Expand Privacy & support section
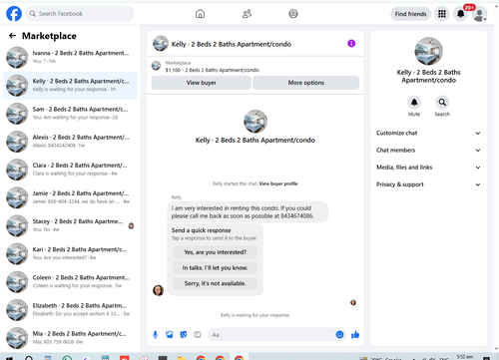The image size is (499, 360). 428,184
